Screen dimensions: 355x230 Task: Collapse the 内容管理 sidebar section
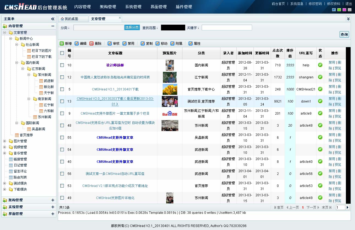click(53, 26)
